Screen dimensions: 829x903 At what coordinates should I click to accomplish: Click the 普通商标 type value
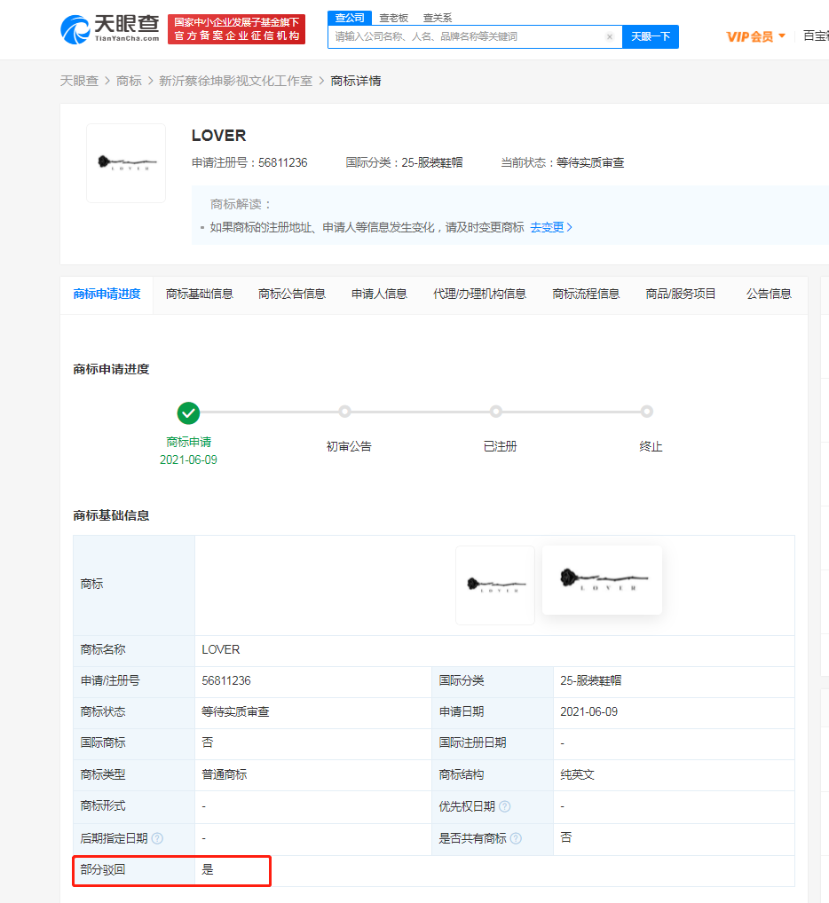[224, 775]
